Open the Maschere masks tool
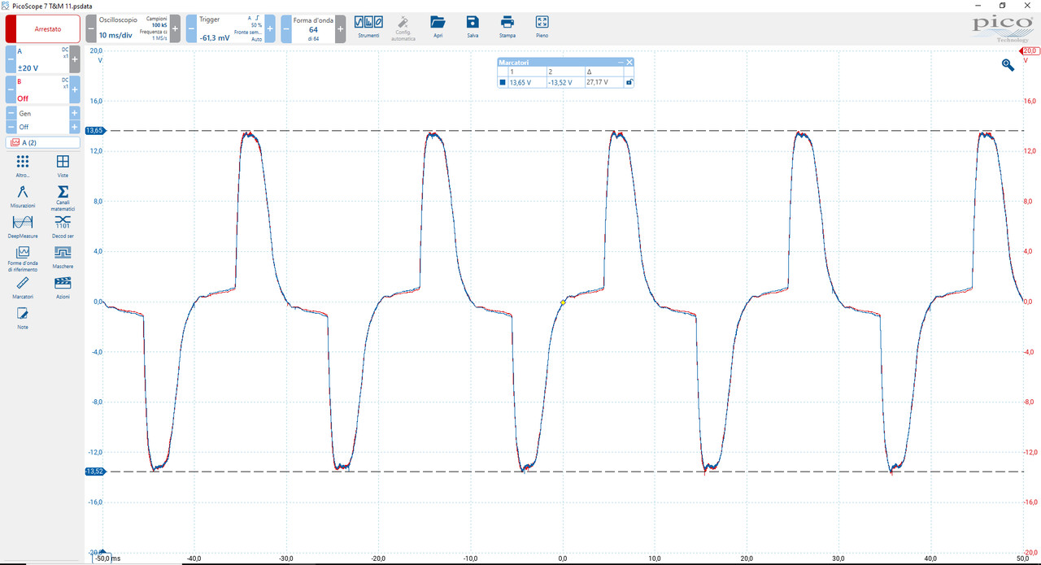This screenshot has width=1041, height=565. [x=63, y=258]
